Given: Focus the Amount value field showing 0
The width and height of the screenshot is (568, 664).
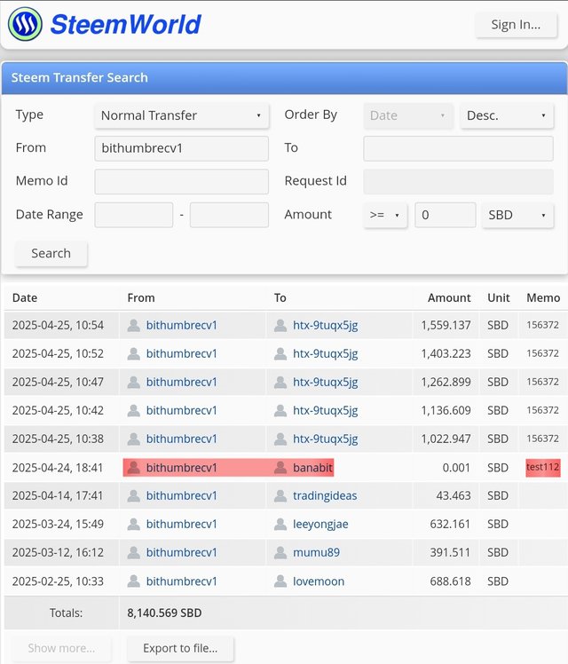Looking at the screenshot, I should [446, 215].
